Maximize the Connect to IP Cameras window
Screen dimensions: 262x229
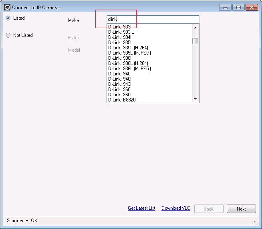click(x=238, y=7)
